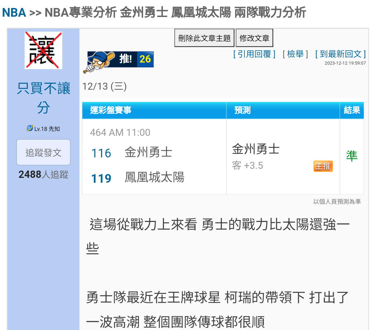Click the 2488人追蹤 follower count
Image resolution: width=375 pixels, height=330 pixels.
43,174
